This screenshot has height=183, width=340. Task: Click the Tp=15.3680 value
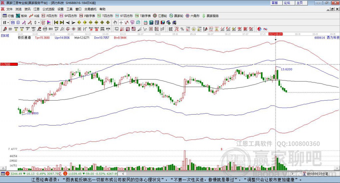(42, 38)
